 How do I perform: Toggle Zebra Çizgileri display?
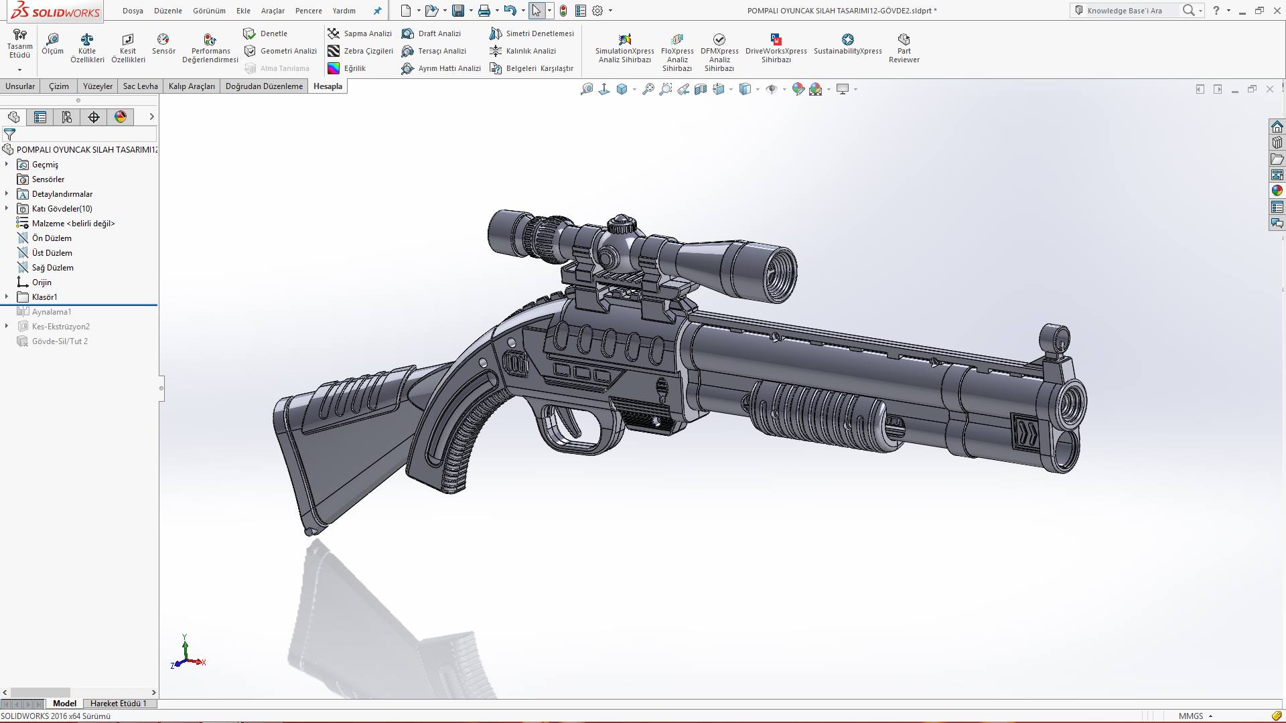click(x=360, y=51)
